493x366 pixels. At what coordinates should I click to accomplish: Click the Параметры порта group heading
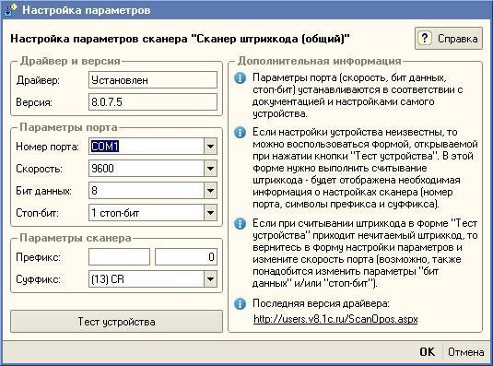click(x=68, y=127)
